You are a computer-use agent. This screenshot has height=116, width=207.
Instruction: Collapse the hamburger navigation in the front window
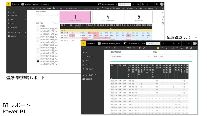coord(83,48)
